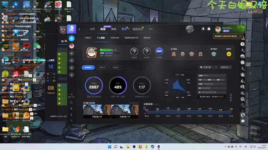Open the 军需 external link tab

pos(125,29)
